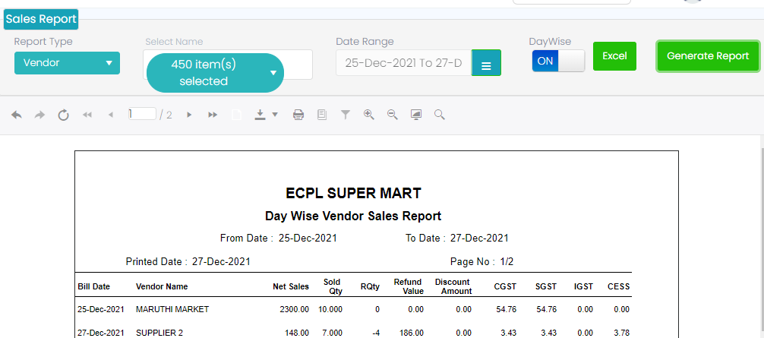Zoom out of the report
Image resolution: width=764 pixels, height=338 pixels.
coord(393,115)
